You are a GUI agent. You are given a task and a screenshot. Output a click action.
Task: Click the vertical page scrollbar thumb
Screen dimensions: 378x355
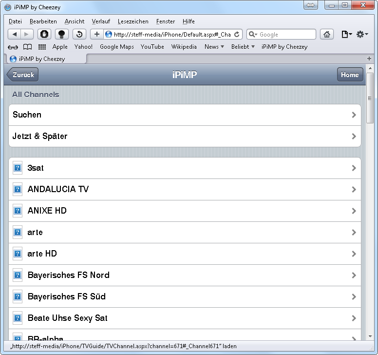coord(370,98)
